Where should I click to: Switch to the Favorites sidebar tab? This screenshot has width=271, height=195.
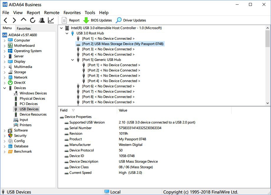coord(24,28)
